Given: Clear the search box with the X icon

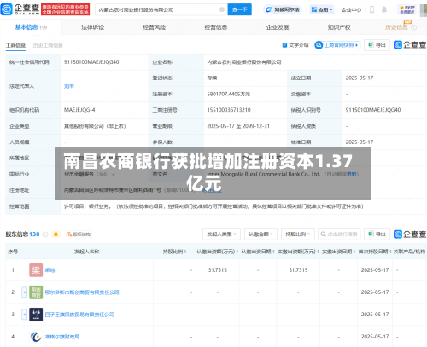Looking at the screenshot, I should pos(222,9).
